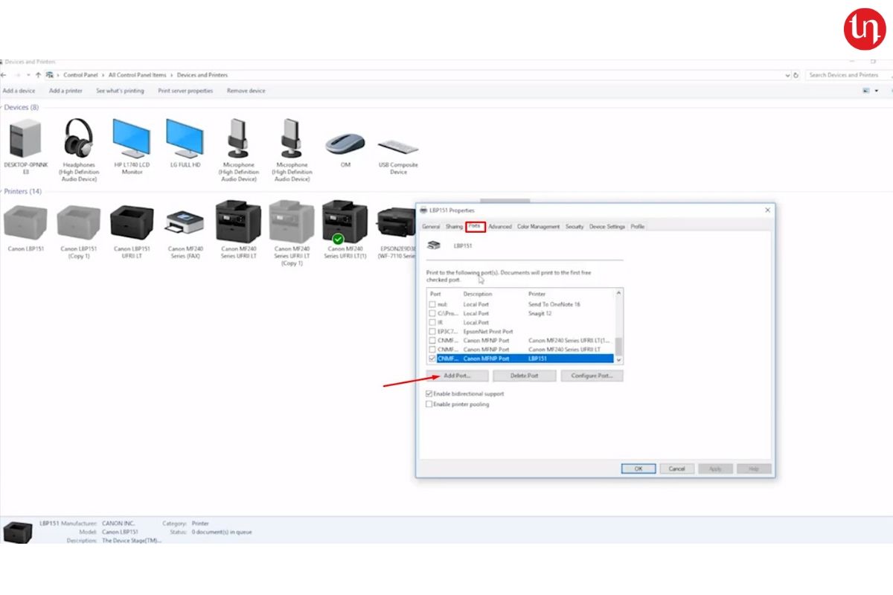
Task: Open the Device Settings tab
Action: 607,227
